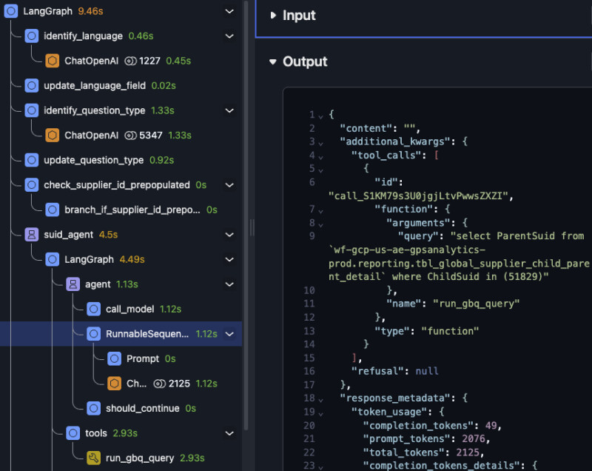Click the Prompt node icon
The width and height of the screenshot is (592, 471).
(115, 358)
